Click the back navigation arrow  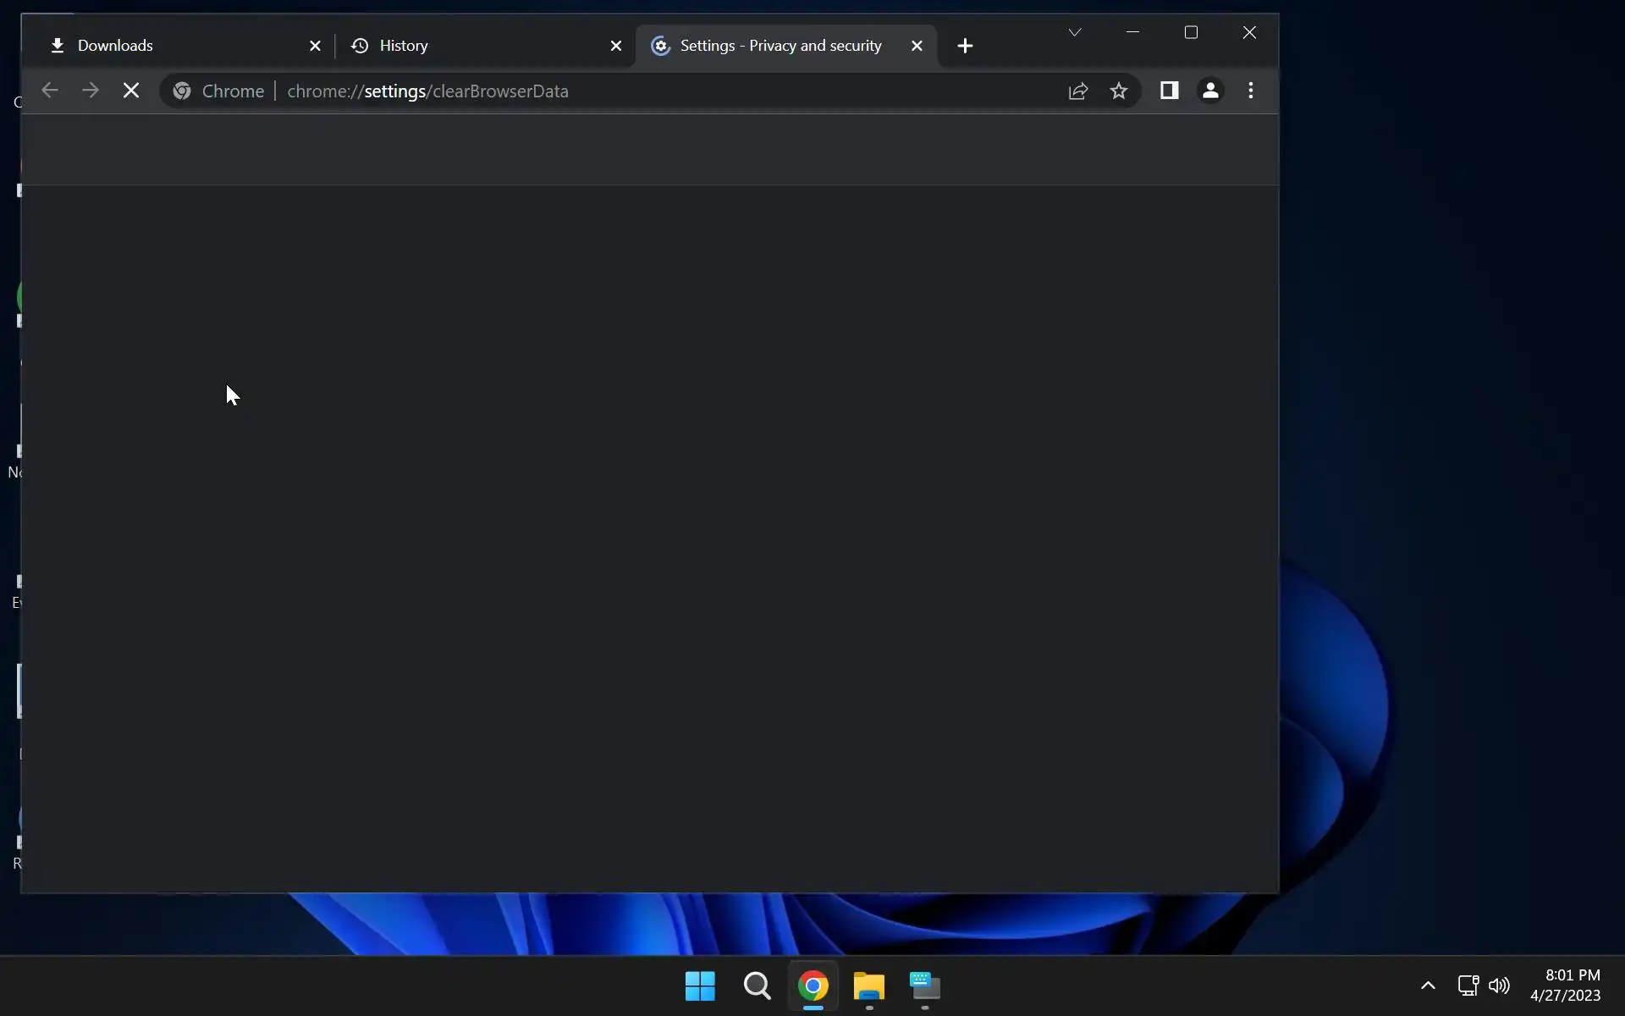click(x=50, y=91)
